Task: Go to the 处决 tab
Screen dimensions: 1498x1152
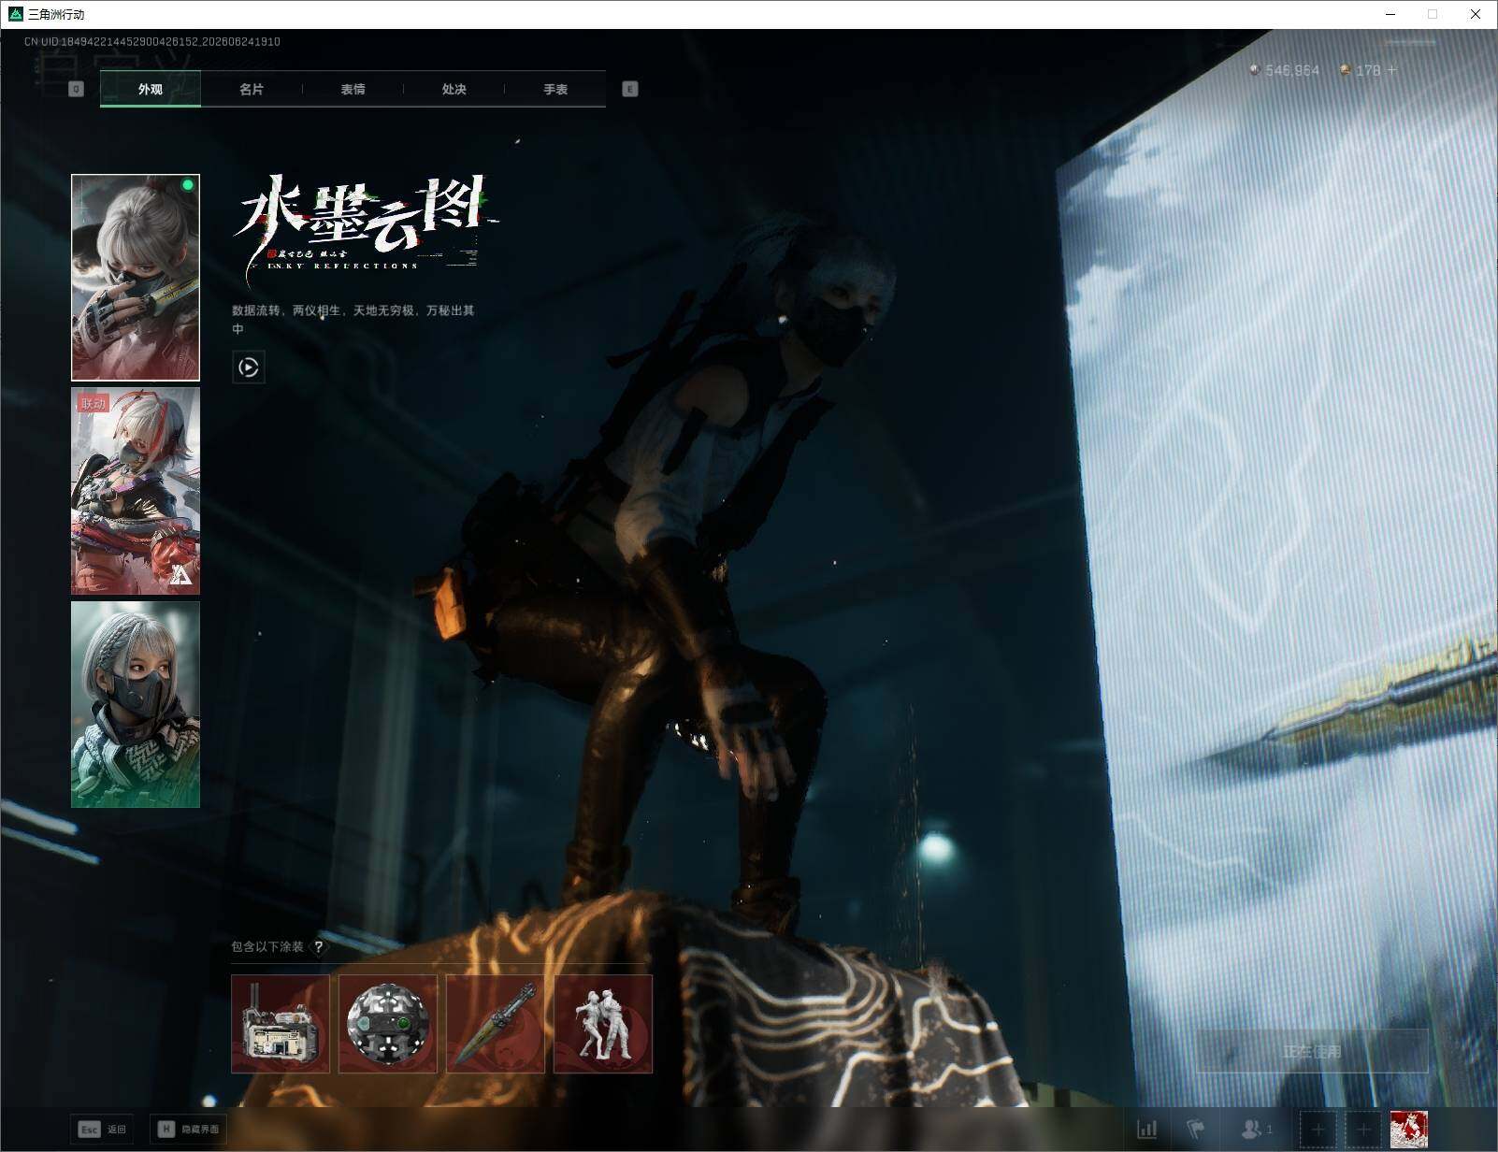Action: pos(454,89)
